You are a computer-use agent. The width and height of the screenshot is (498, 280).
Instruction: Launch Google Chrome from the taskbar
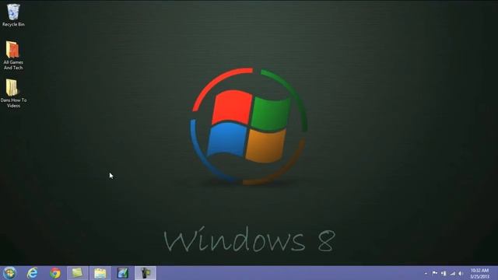click(x=55, y=273)
